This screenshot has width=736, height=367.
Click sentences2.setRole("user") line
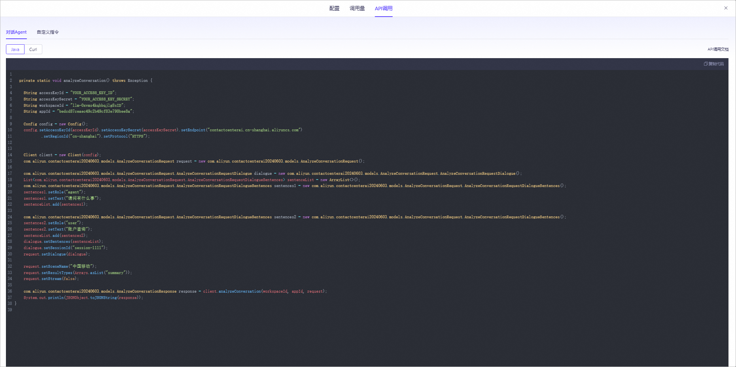tap(53, 223)
